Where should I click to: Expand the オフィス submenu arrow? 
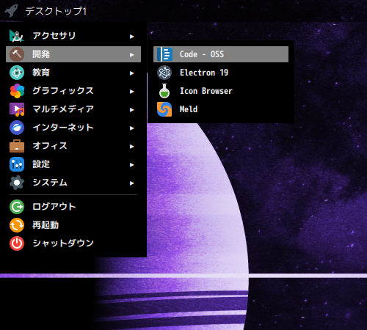coord(132,147)
